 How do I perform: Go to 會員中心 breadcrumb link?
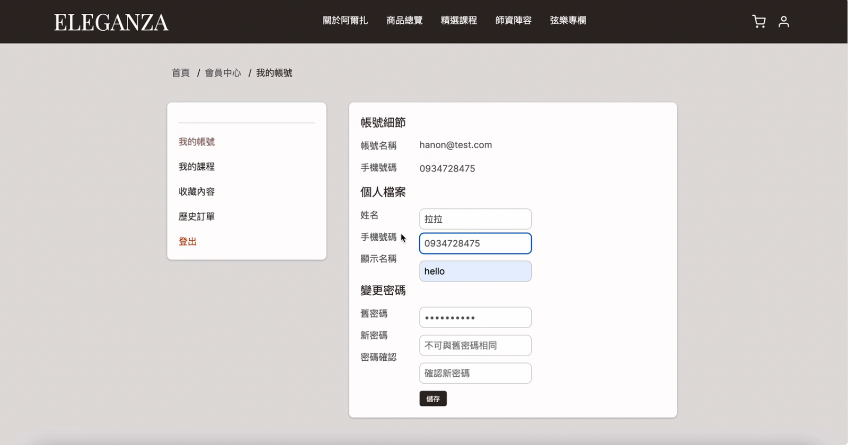223,73
